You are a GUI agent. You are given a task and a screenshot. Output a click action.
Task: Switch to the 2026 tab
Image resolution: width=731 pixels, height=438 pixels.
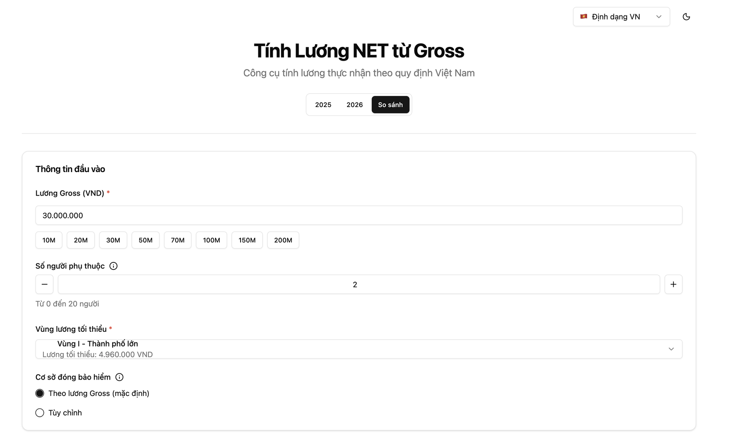pos(354,105)
